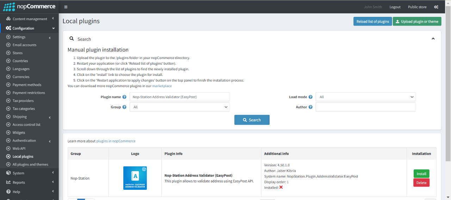This screenshot has height=200, width=451.
Task: Open Payment methods in sidebar
Action: coord(27,85)
